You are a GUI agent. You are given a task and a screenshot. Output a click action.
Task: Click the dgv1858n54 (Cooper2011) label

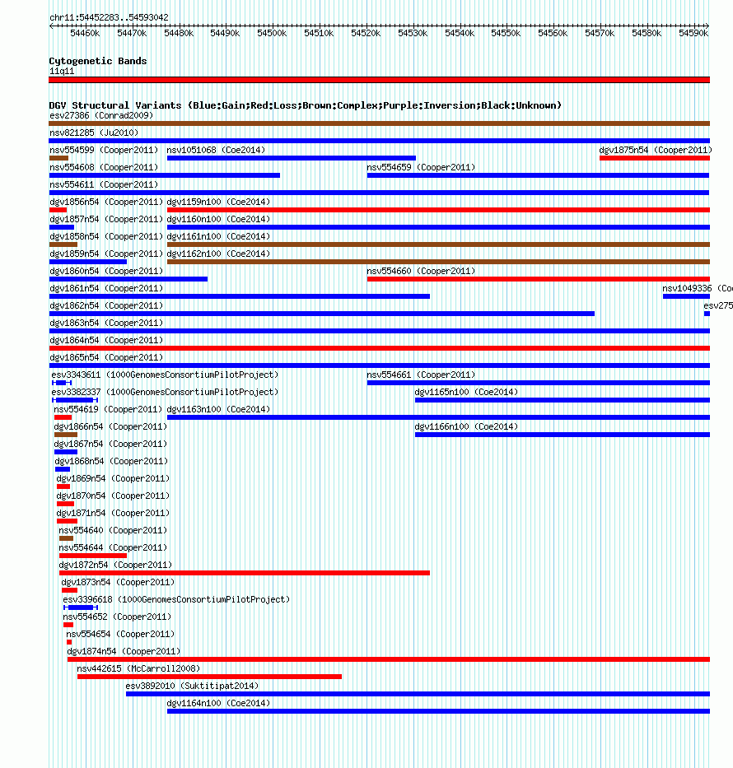[106, 236]
